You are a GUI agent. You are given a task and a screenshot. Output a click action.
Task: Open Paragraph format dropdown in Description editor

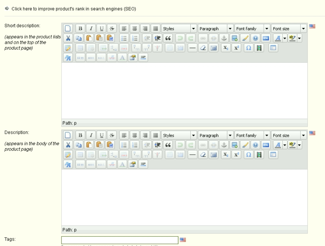tap(216, 135)
